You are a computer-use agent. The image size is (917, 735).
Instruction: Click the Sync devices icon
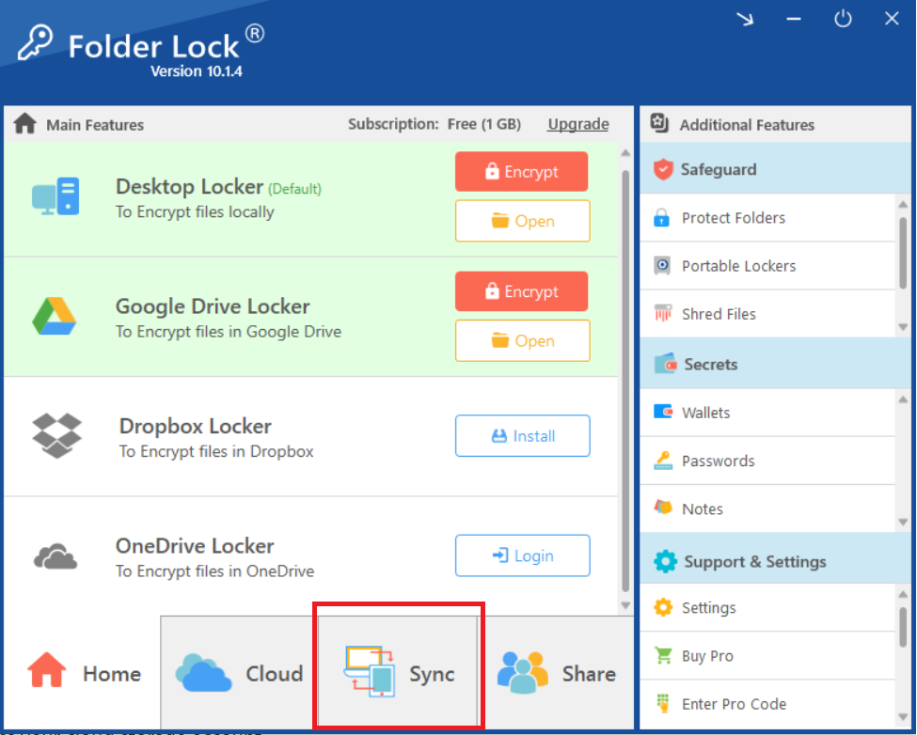370,671
